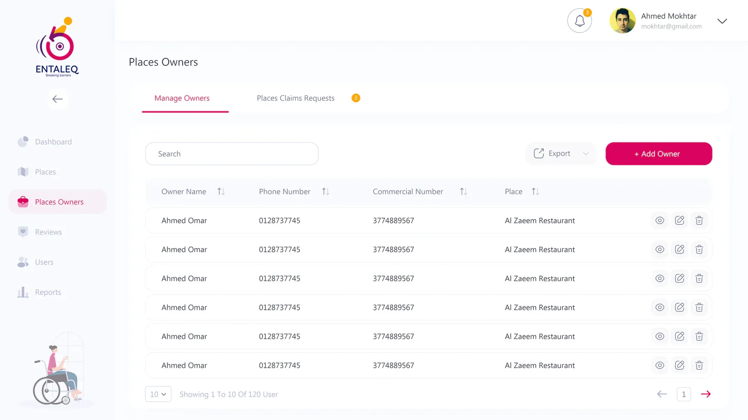Delete the second owner row
Image resolution: width=748 pixels, height=420 pixels.
pos(699,250)
